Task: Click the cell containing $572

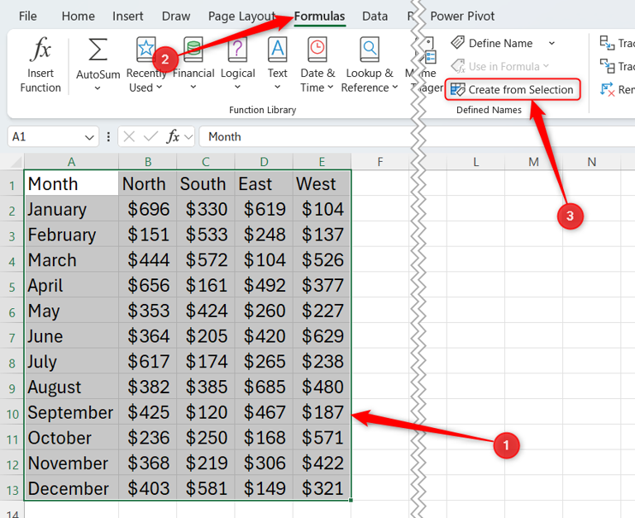Action: [x=206, y=259]
